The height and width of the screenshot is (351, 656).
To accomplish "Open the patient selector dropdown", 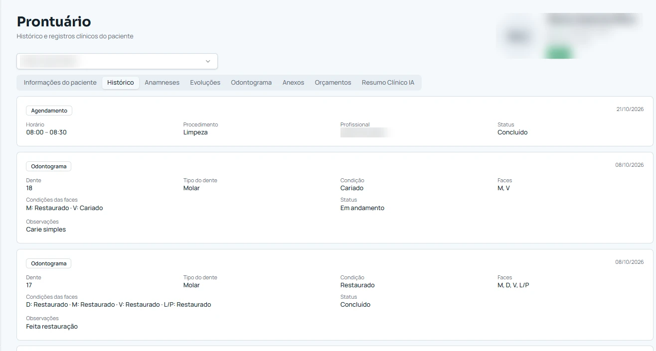I will (x=117, y=61).
